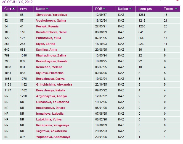Image resolution: width=183 pixels, height=144 pixels.
Task: Open Karatantcheva, Sesil player link
Action: [51, 32]
